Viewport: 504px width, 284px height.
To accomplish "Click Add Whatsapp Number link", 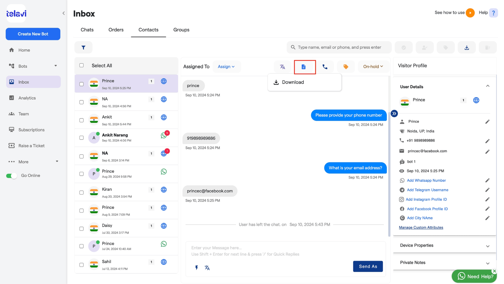I will [426, 180].
